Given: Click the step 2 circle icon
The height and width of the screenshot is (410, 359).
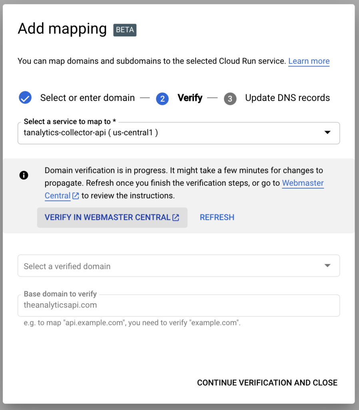Looking at the screenshot, I should 162,98.
